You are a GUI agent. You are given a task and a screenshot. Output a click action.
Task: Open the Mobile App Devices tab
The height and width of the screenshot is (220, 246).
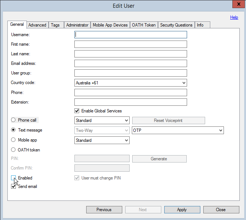tap(110, 25)
